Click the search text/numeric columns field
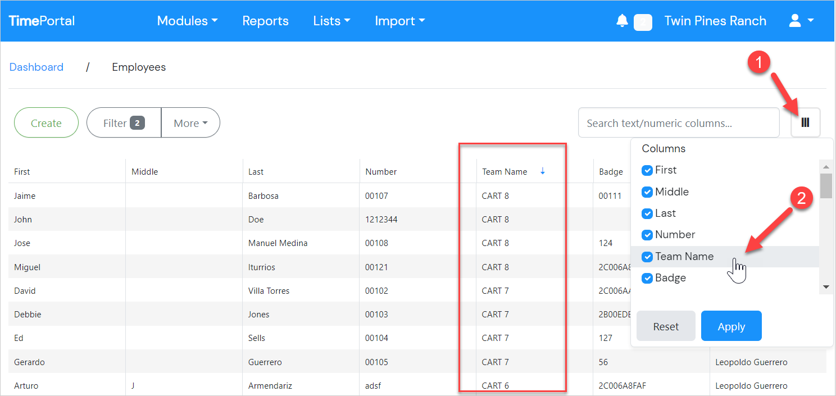 point(678,123)
